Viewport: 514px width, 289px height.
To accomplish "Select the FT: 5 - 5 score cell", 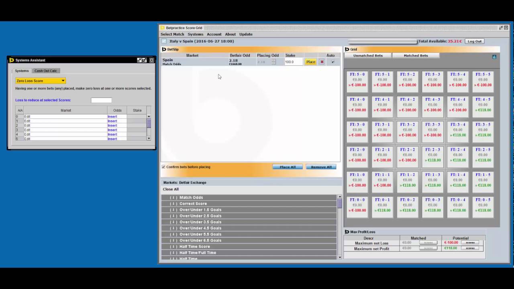I will 483,81.
